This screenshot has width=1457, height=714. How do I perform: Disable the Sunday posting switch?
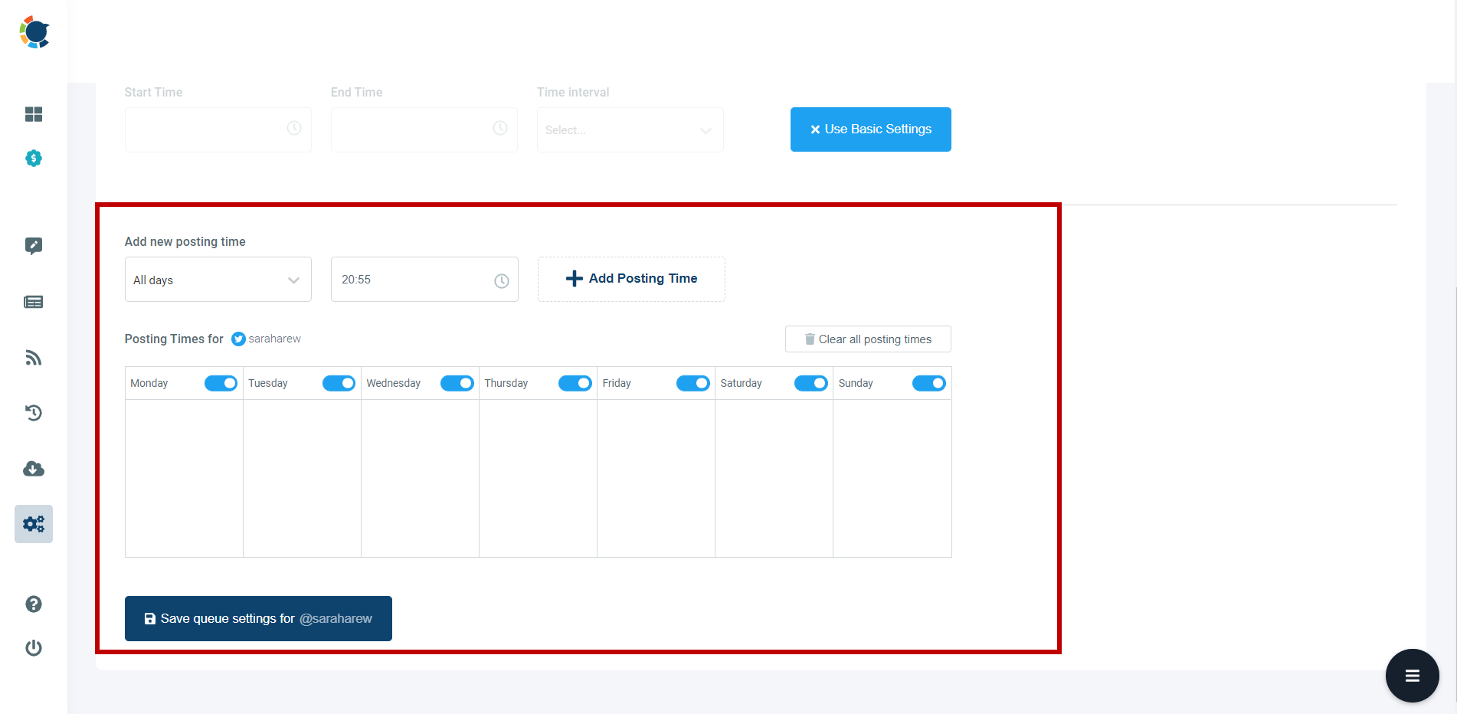click(x=929, y=383)
